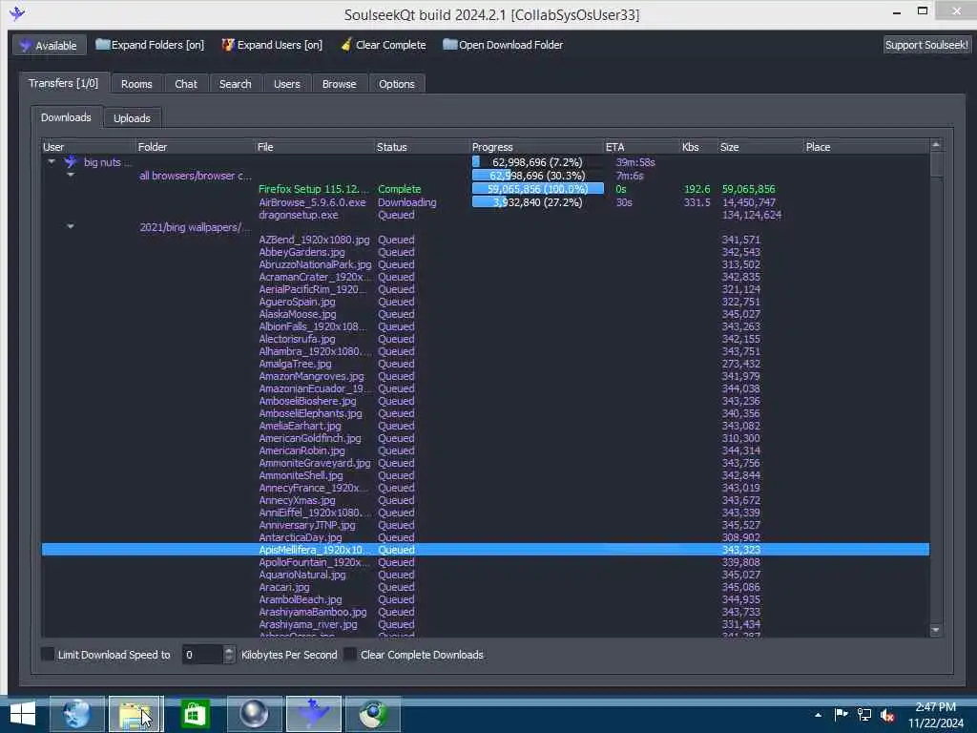Screen dimensions: 977x733
Task: Sort by the File column header
Action: [315, 147]
